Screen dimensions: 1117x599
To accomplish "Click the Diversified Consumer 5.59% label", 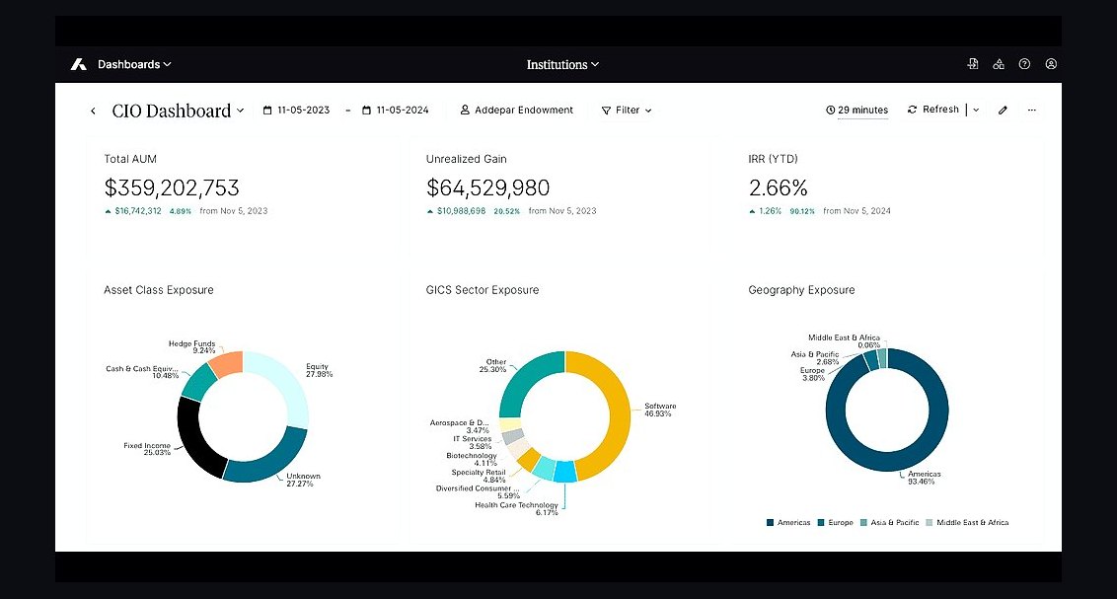I will 478,492.
